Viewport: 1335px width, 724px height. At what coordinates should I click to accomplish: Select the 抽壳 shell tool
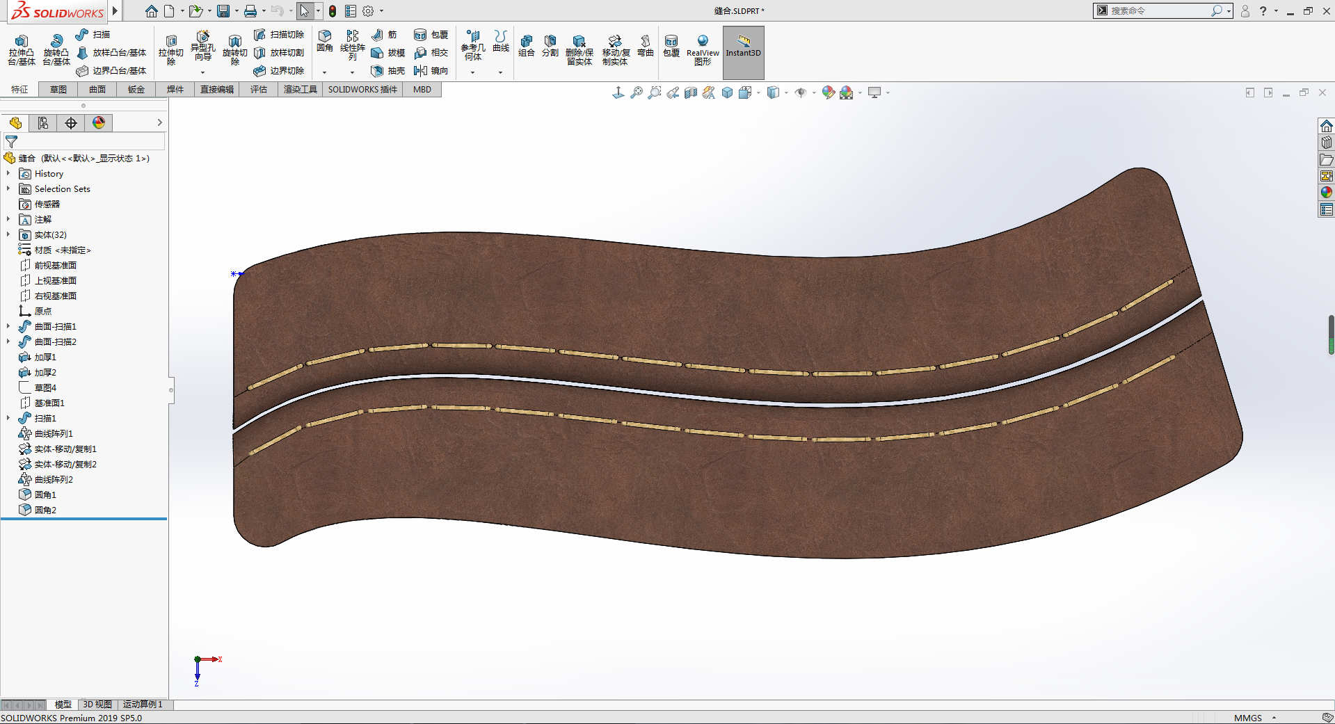point(388,71)
